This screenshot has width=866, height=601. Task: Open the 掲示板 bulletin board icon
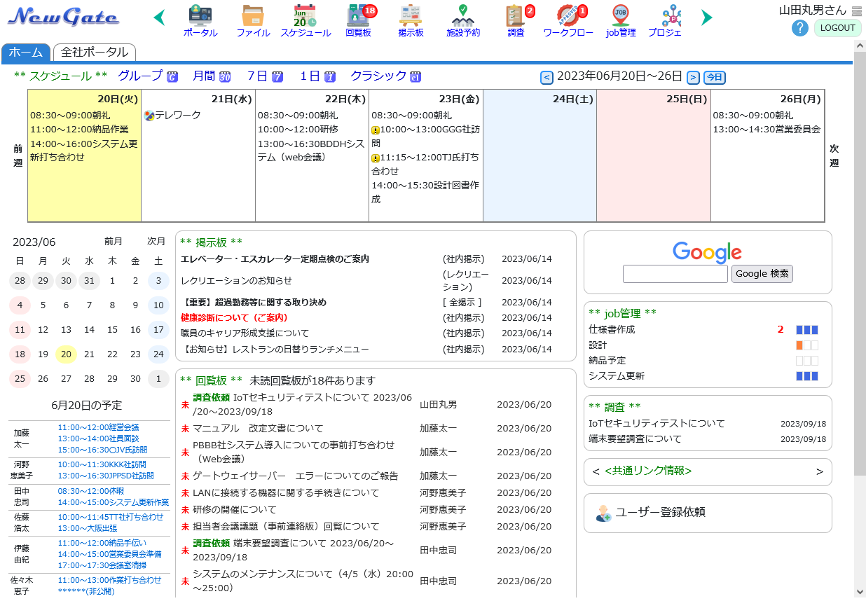[x=411, y=16]
